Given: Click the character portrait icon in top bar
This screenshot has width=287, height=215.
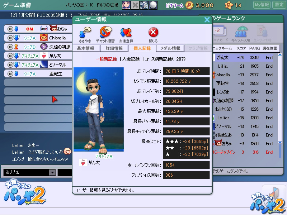Looking at the screenshot, I should point(126,5).
